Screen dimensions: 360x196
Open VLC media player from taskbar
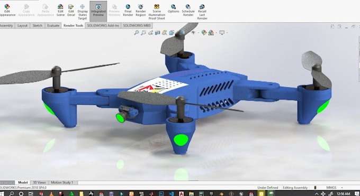[x=51, y=194]
